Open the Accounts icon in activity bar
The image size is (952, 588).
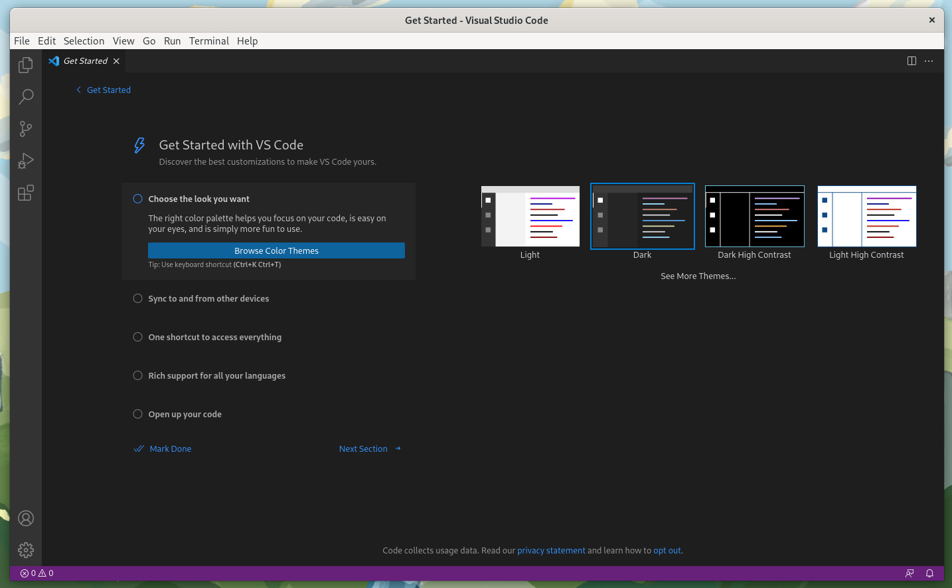(26, 518)
